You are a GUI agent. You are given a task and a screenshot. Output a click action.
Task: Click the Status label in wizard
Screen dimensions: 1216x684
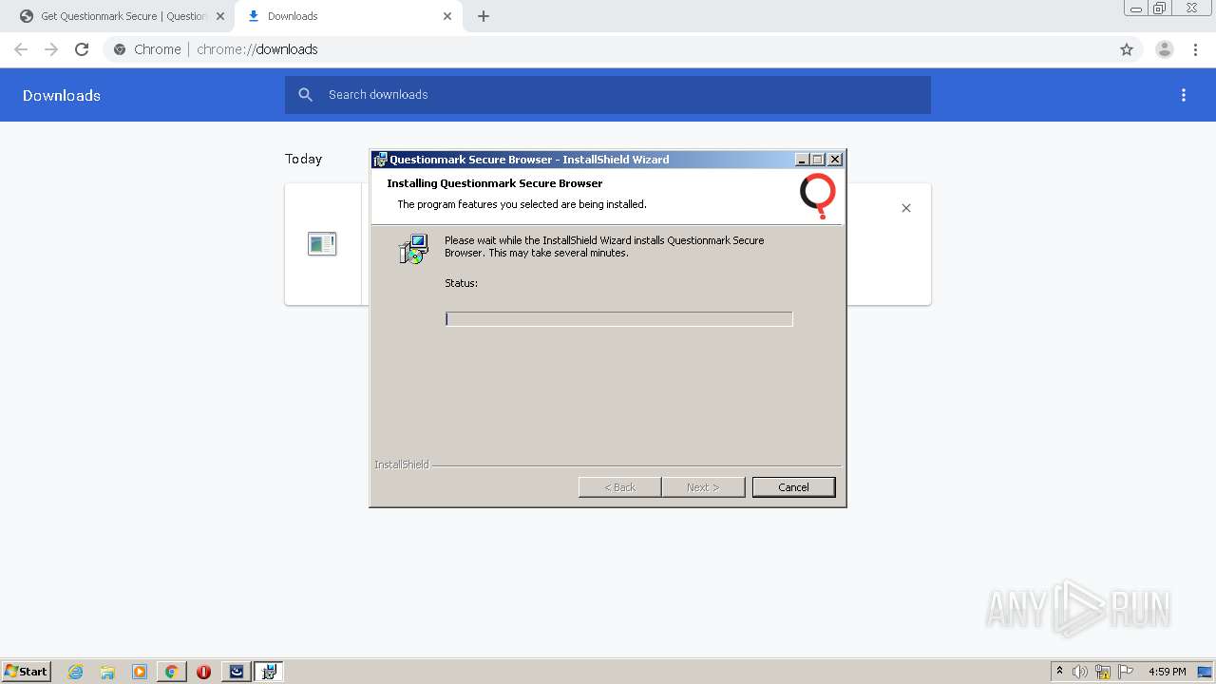pos(461,283)
